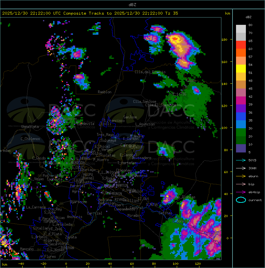The width and height of the screenshot is (265, 268).
Task: Click the white 30HM arrow icon
Action: point(241,168)
